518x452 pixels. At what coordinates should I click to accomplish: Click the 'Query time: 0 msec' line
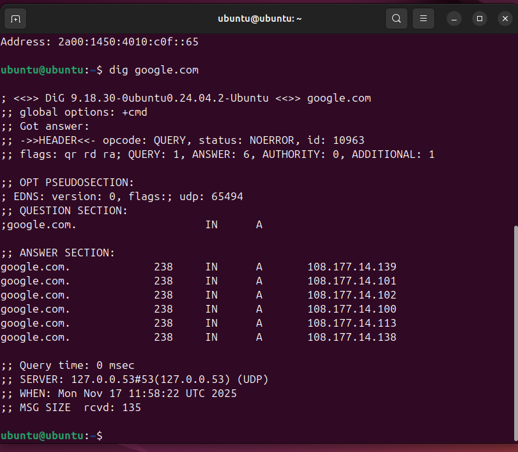coord(77,365)
